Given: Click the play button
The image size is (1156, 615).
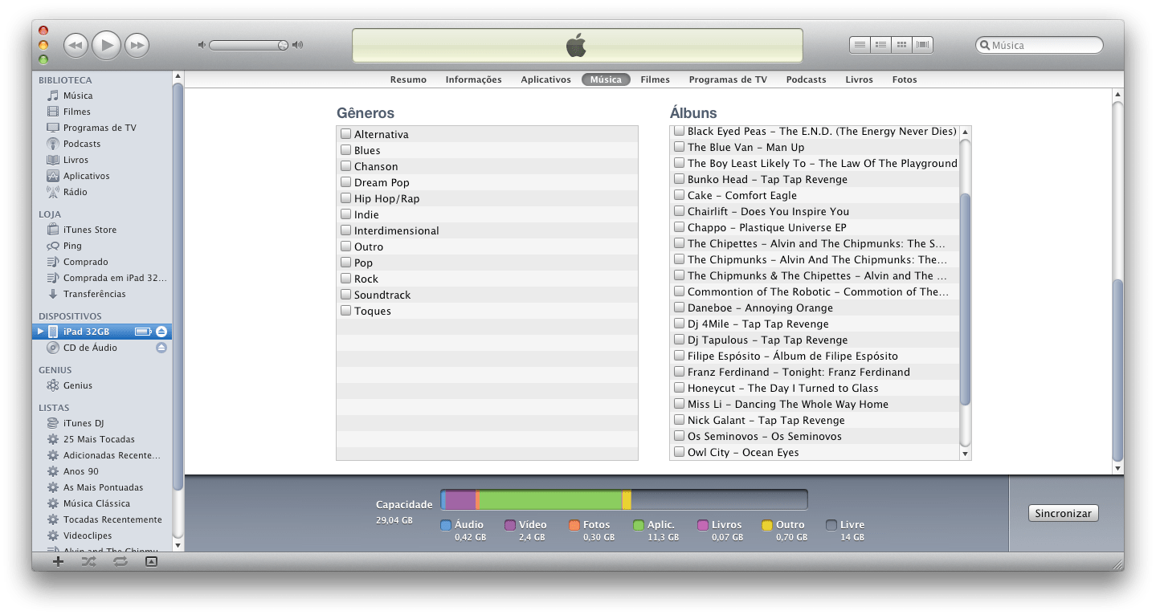Looking at the screenshot, I should (106, 45).
